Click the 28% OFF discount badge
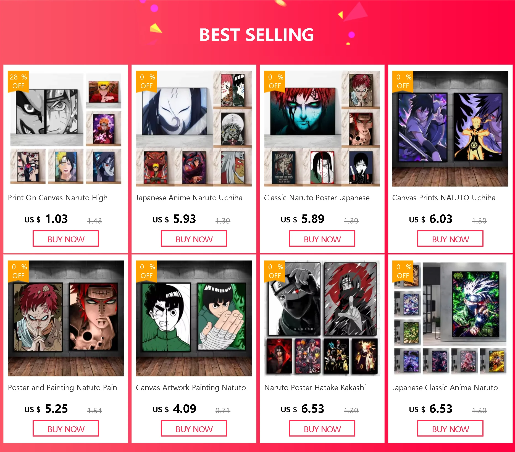 (x=18, y=81)
